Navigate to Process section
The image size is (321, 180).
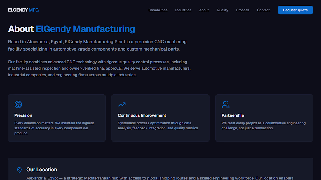click(x=243, y=10)
